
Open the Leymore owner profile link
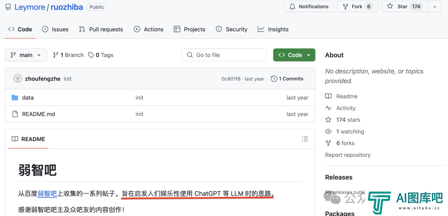pos(30,7)
